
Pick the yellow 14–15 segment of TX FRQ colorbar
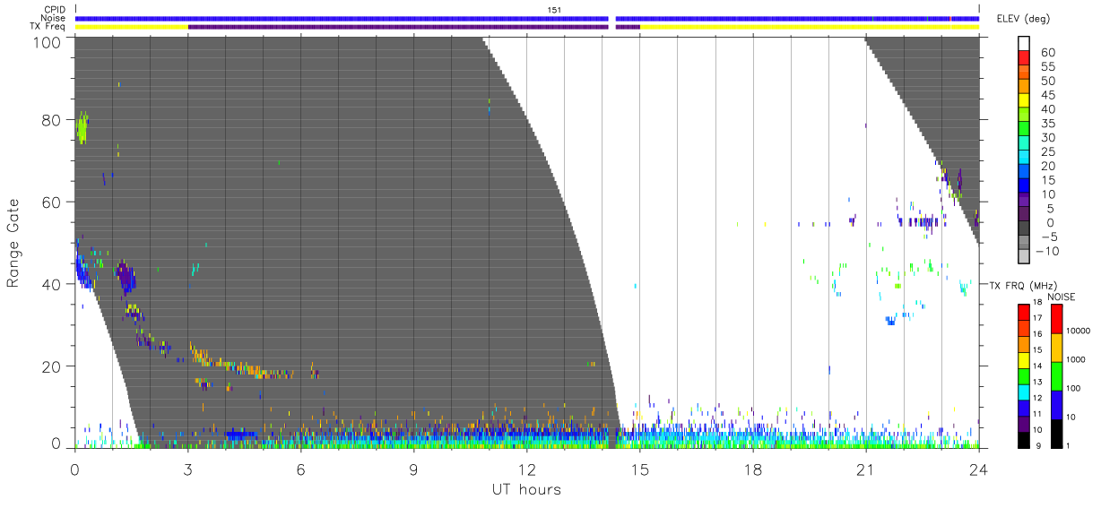pyautogui.click(x=1024, y=360)
